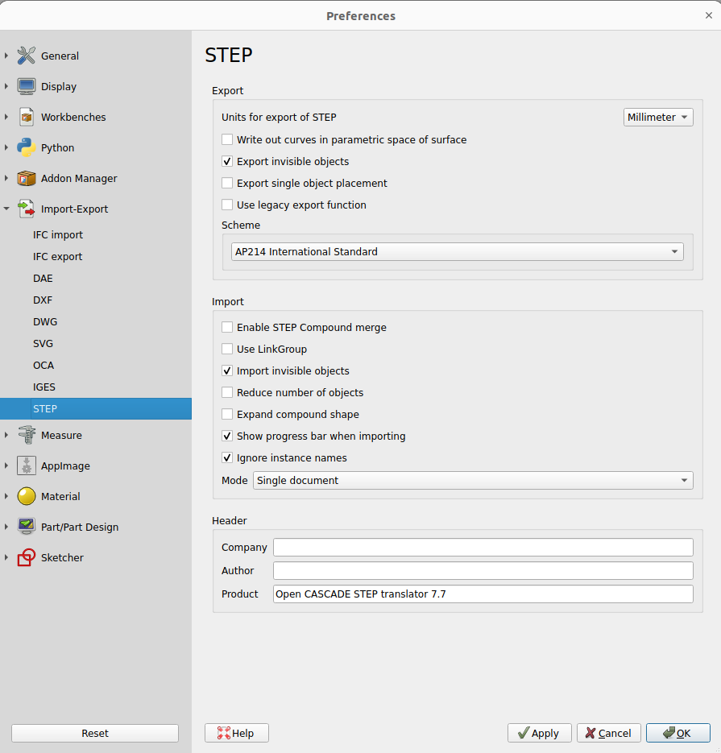Screen dimensions: 721x753
Task: Click the Material sphere icon
Action: [27, 496]
